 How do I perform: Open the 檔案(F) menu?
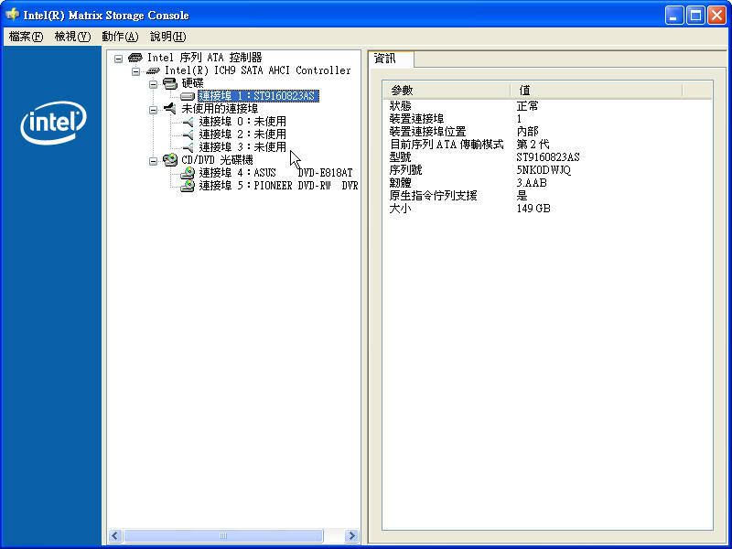point(27,37)
